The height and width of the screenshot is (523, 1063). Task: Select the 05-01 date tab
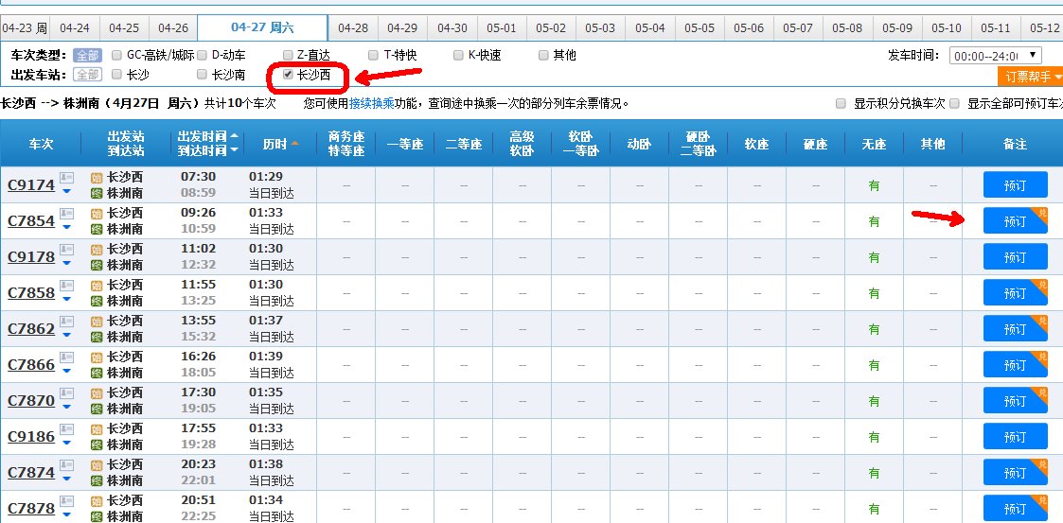502,28
